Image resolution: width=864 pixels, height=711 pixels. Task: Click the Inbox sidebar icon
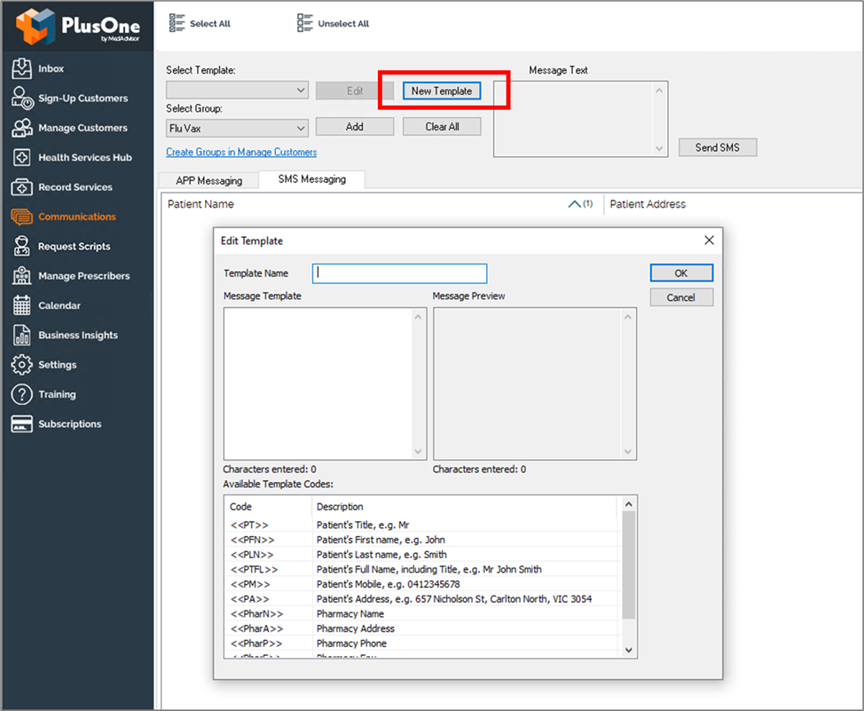(x=21, y=68)
